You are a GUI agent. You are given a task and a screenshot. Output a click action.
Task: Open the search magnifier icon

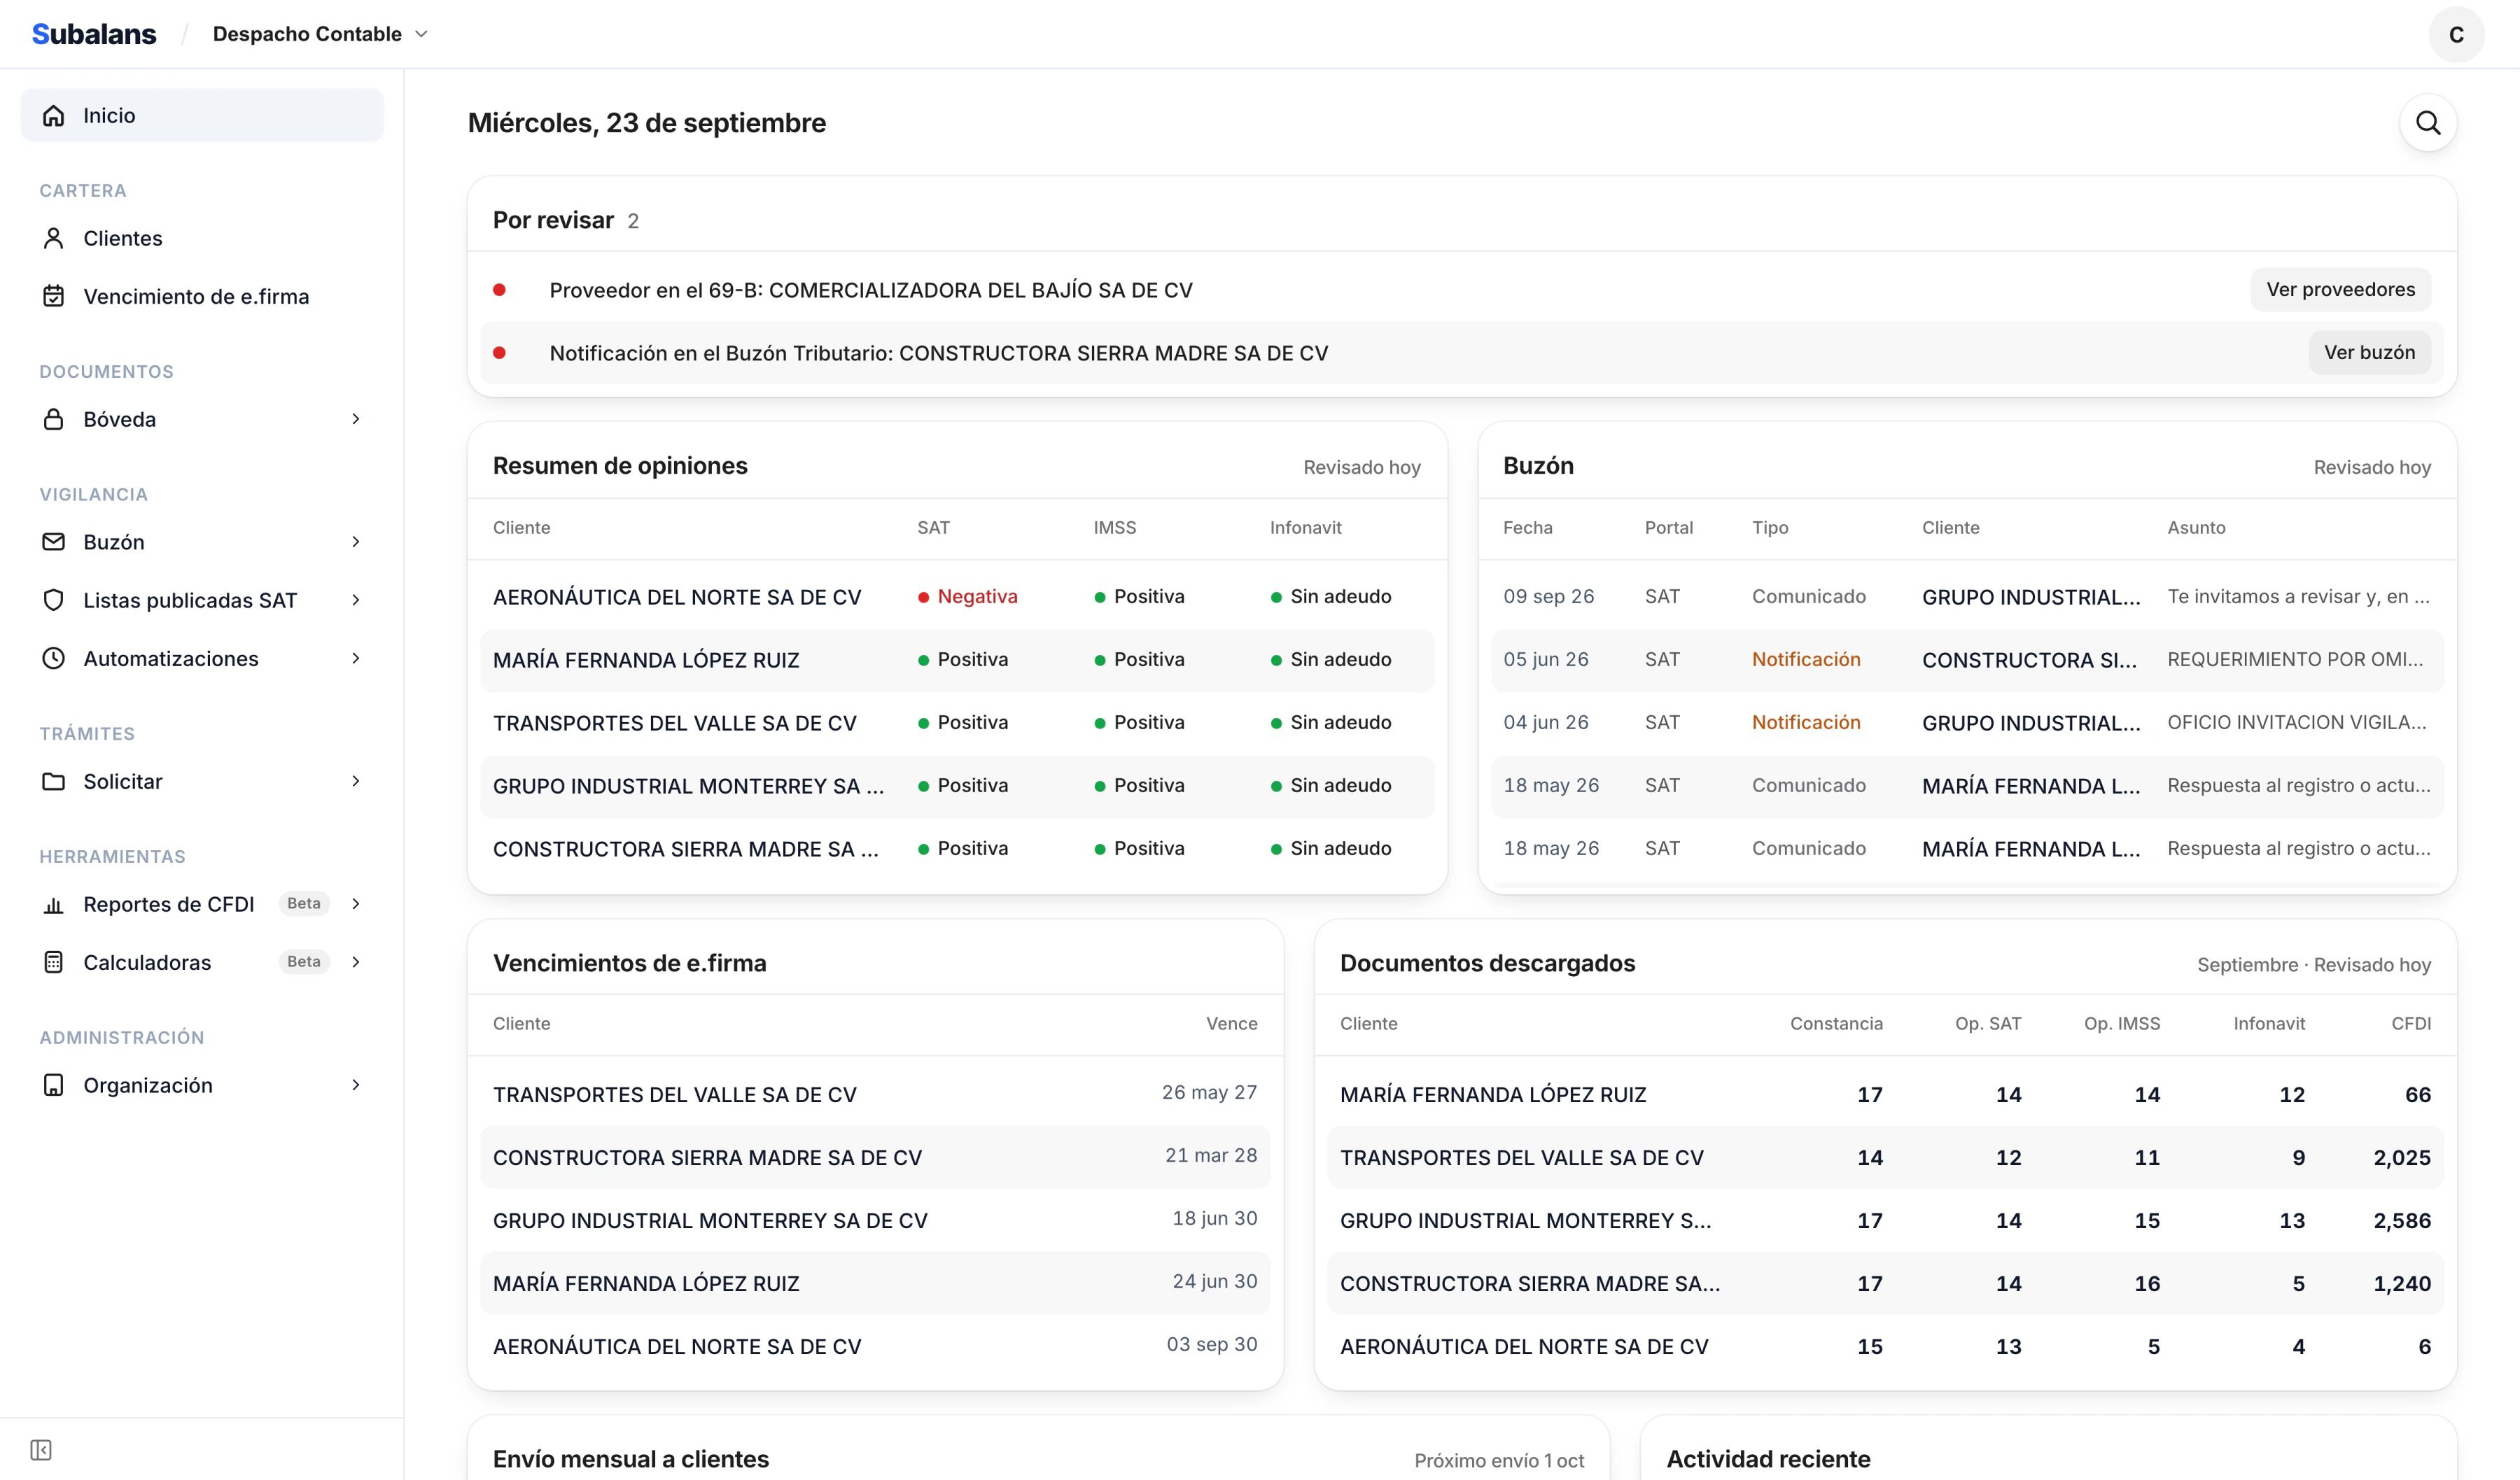click(x=2428, y=123)
